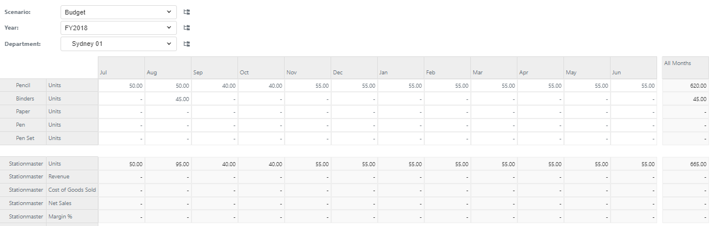Select the Paper row header
The height and width of the screenshot is (226, 713).
(23, 112)
